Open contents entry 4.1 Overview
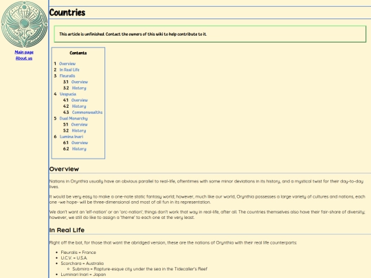This screenshot has height=278, width=371. click(80, 100)
